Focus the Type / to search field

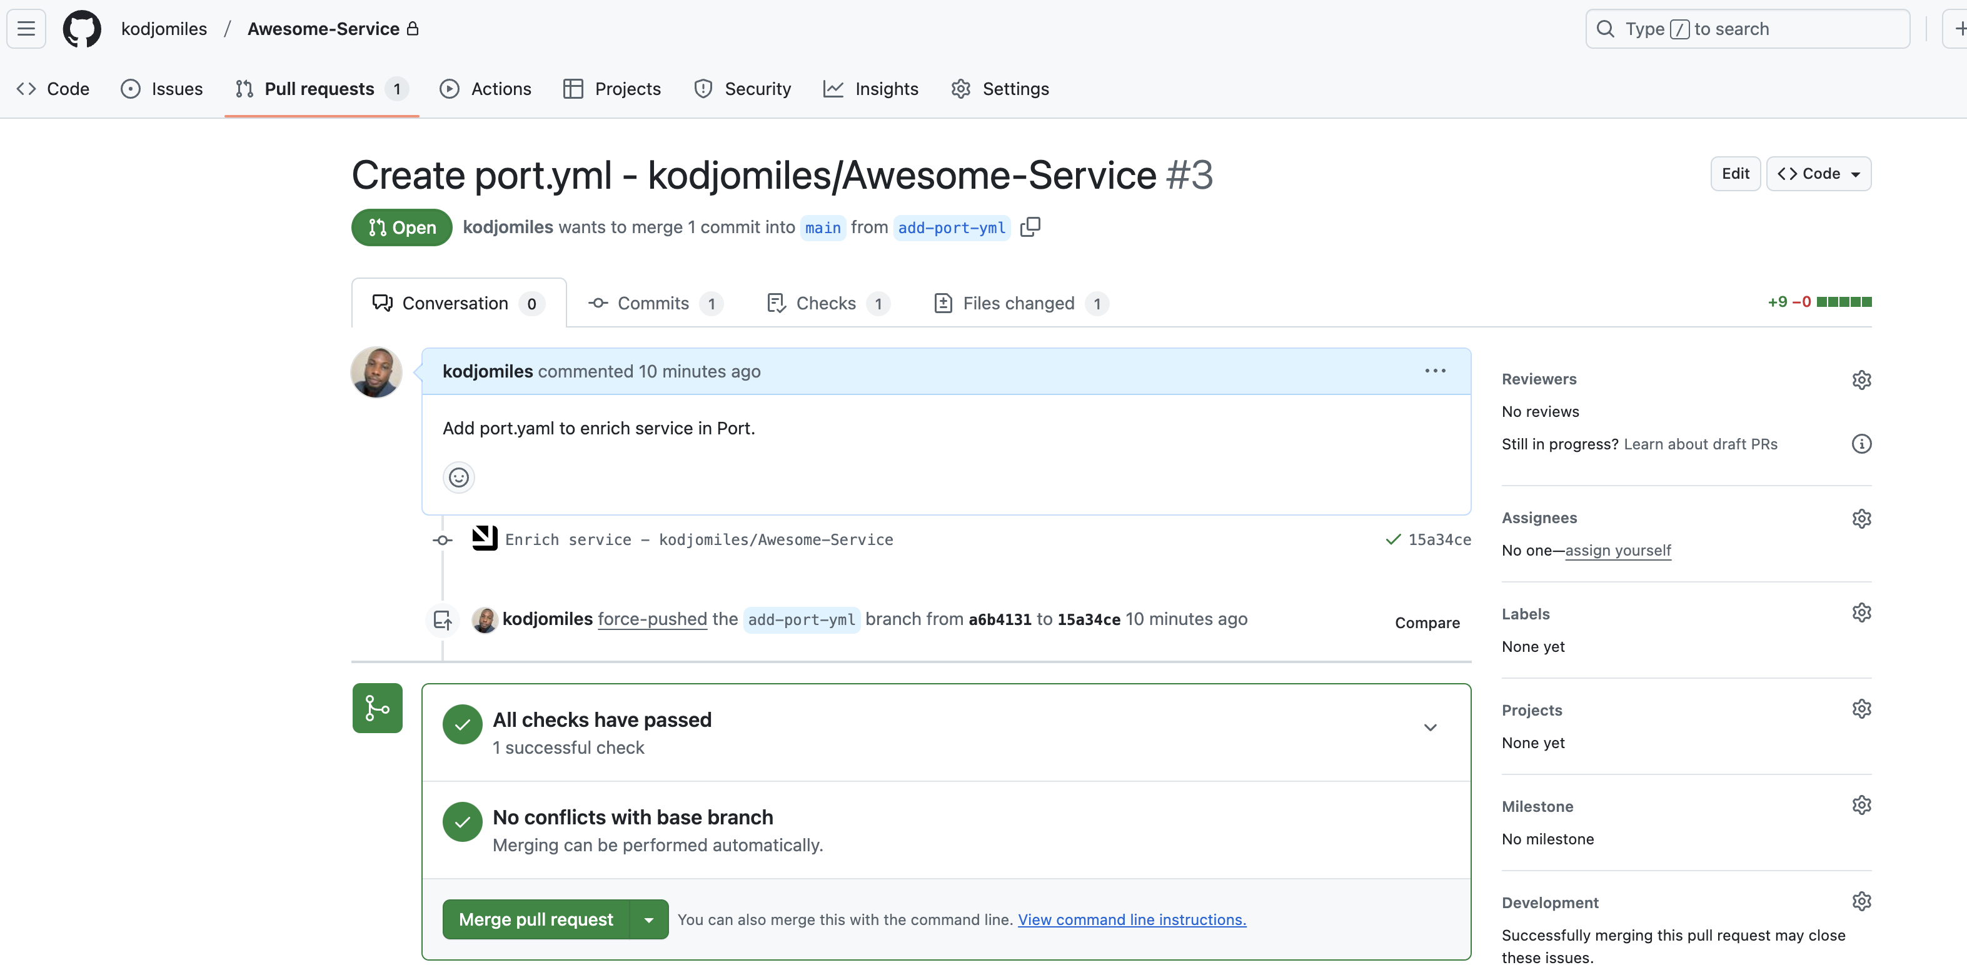pos(1747,29)
